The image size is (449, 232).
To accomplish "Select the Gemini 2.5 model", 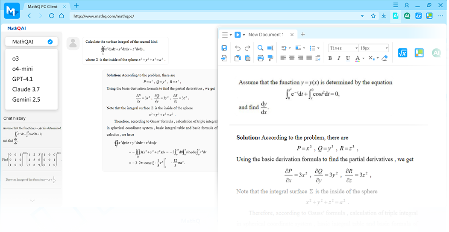I will tap(26, 100).
